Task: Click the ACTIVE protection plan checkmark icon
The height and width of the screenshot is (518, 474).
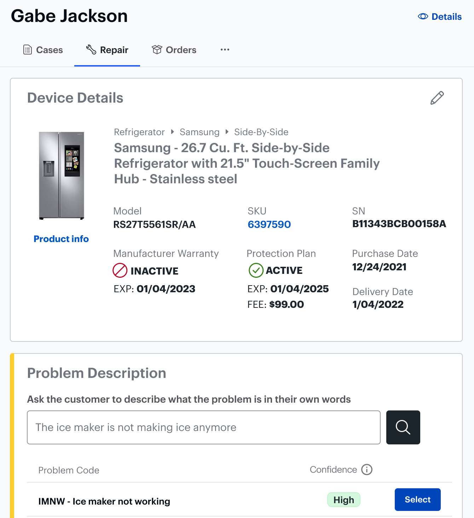Action: pyautogui.click(x=256, y=270)
